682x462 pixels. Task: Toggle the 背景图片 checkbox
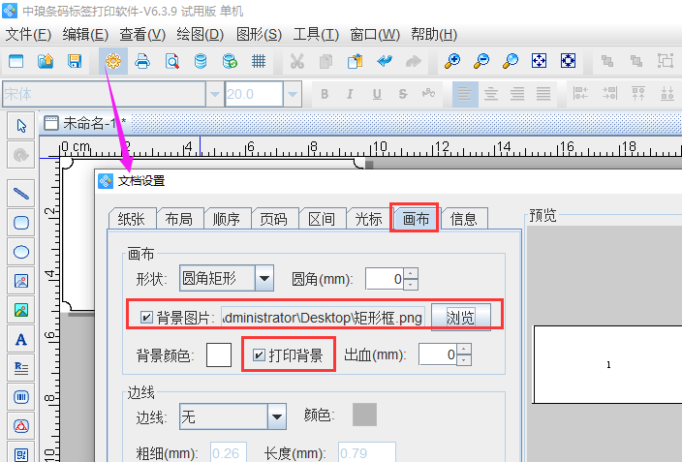pyautogui.click(x=146, y=318)
